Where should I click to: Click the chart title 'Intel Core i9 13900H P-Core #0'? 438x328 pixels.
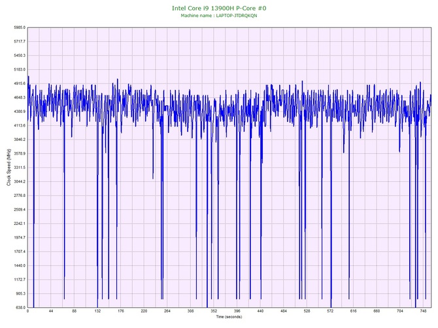tap(219, 8)
